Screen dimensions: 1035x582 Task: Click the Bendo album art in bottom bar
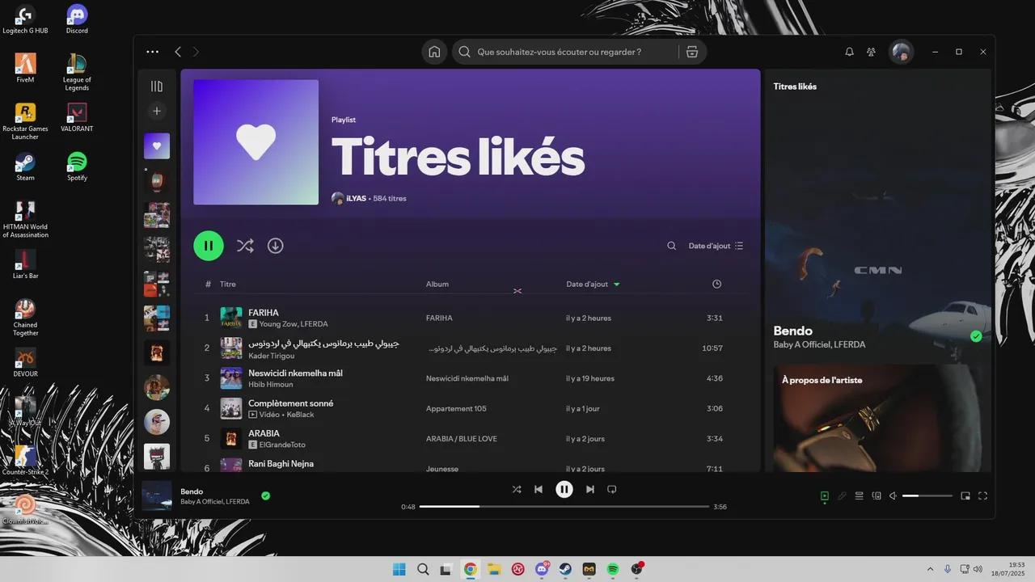pos(157,496)
